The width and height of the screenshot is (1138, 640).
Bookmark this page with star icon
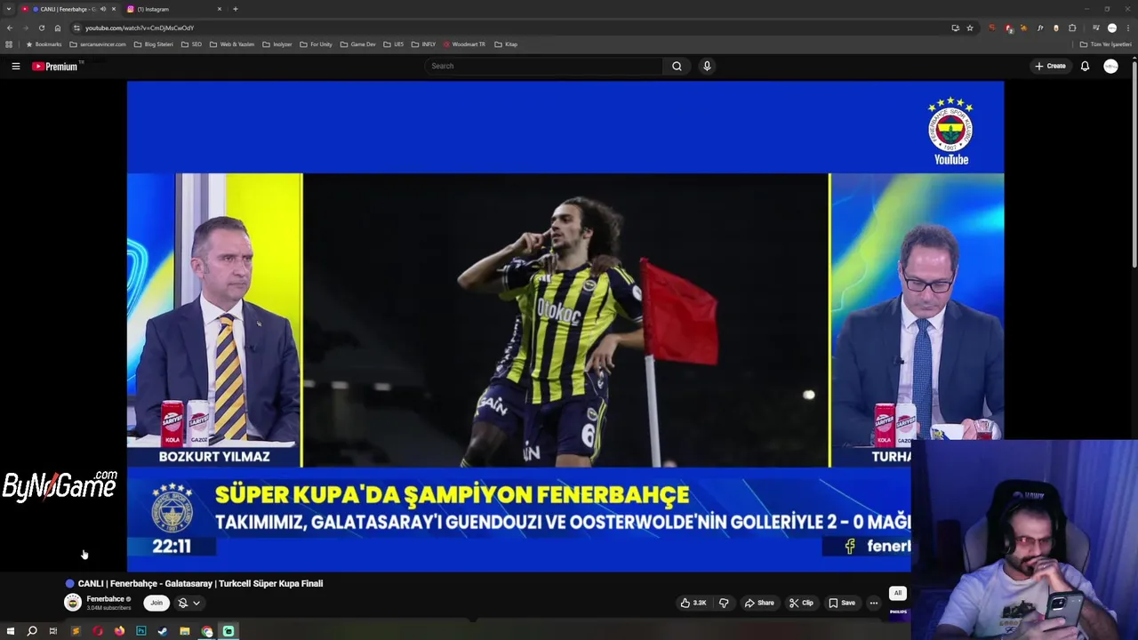click(x=970, y=28)
